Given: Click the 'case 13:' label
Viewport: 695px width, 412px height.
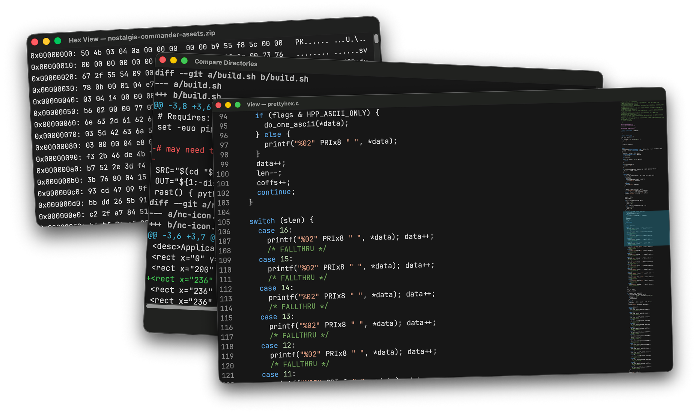Looking at the screenshot, I should click(x=277, y=316).
